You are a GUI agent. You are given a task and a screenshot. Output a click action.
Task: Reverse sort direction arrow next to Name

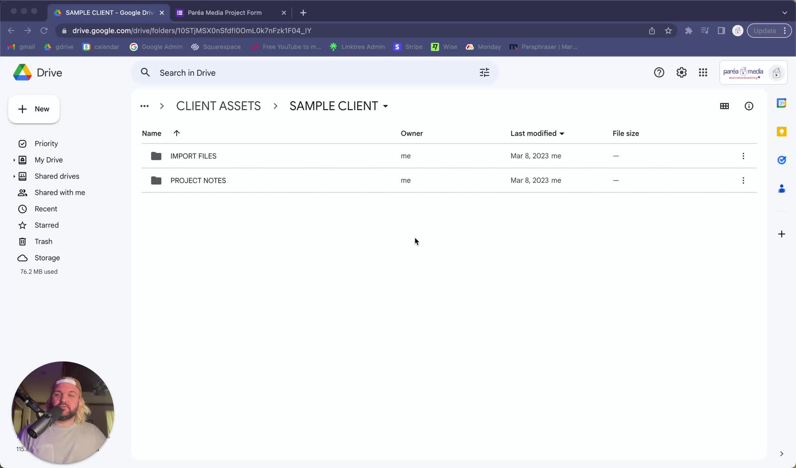pyautogui.click(x=176, y=133)
